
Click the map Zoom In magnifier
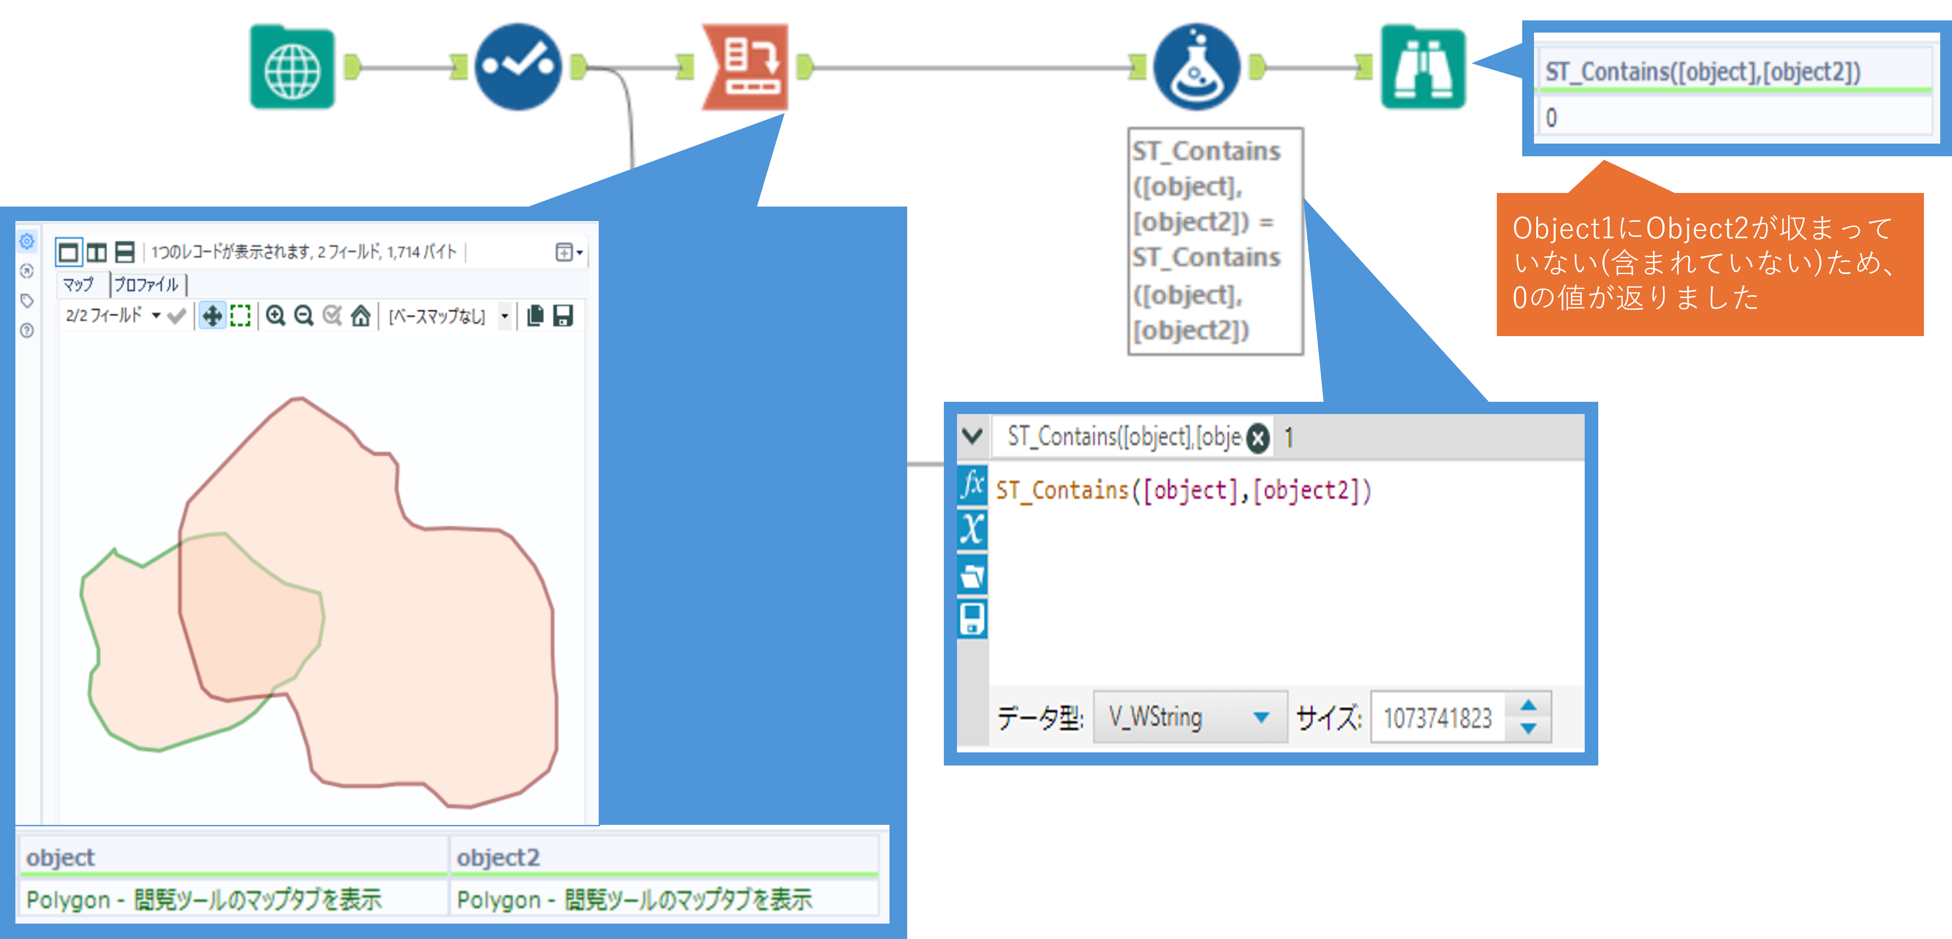(x=276, y=315)
